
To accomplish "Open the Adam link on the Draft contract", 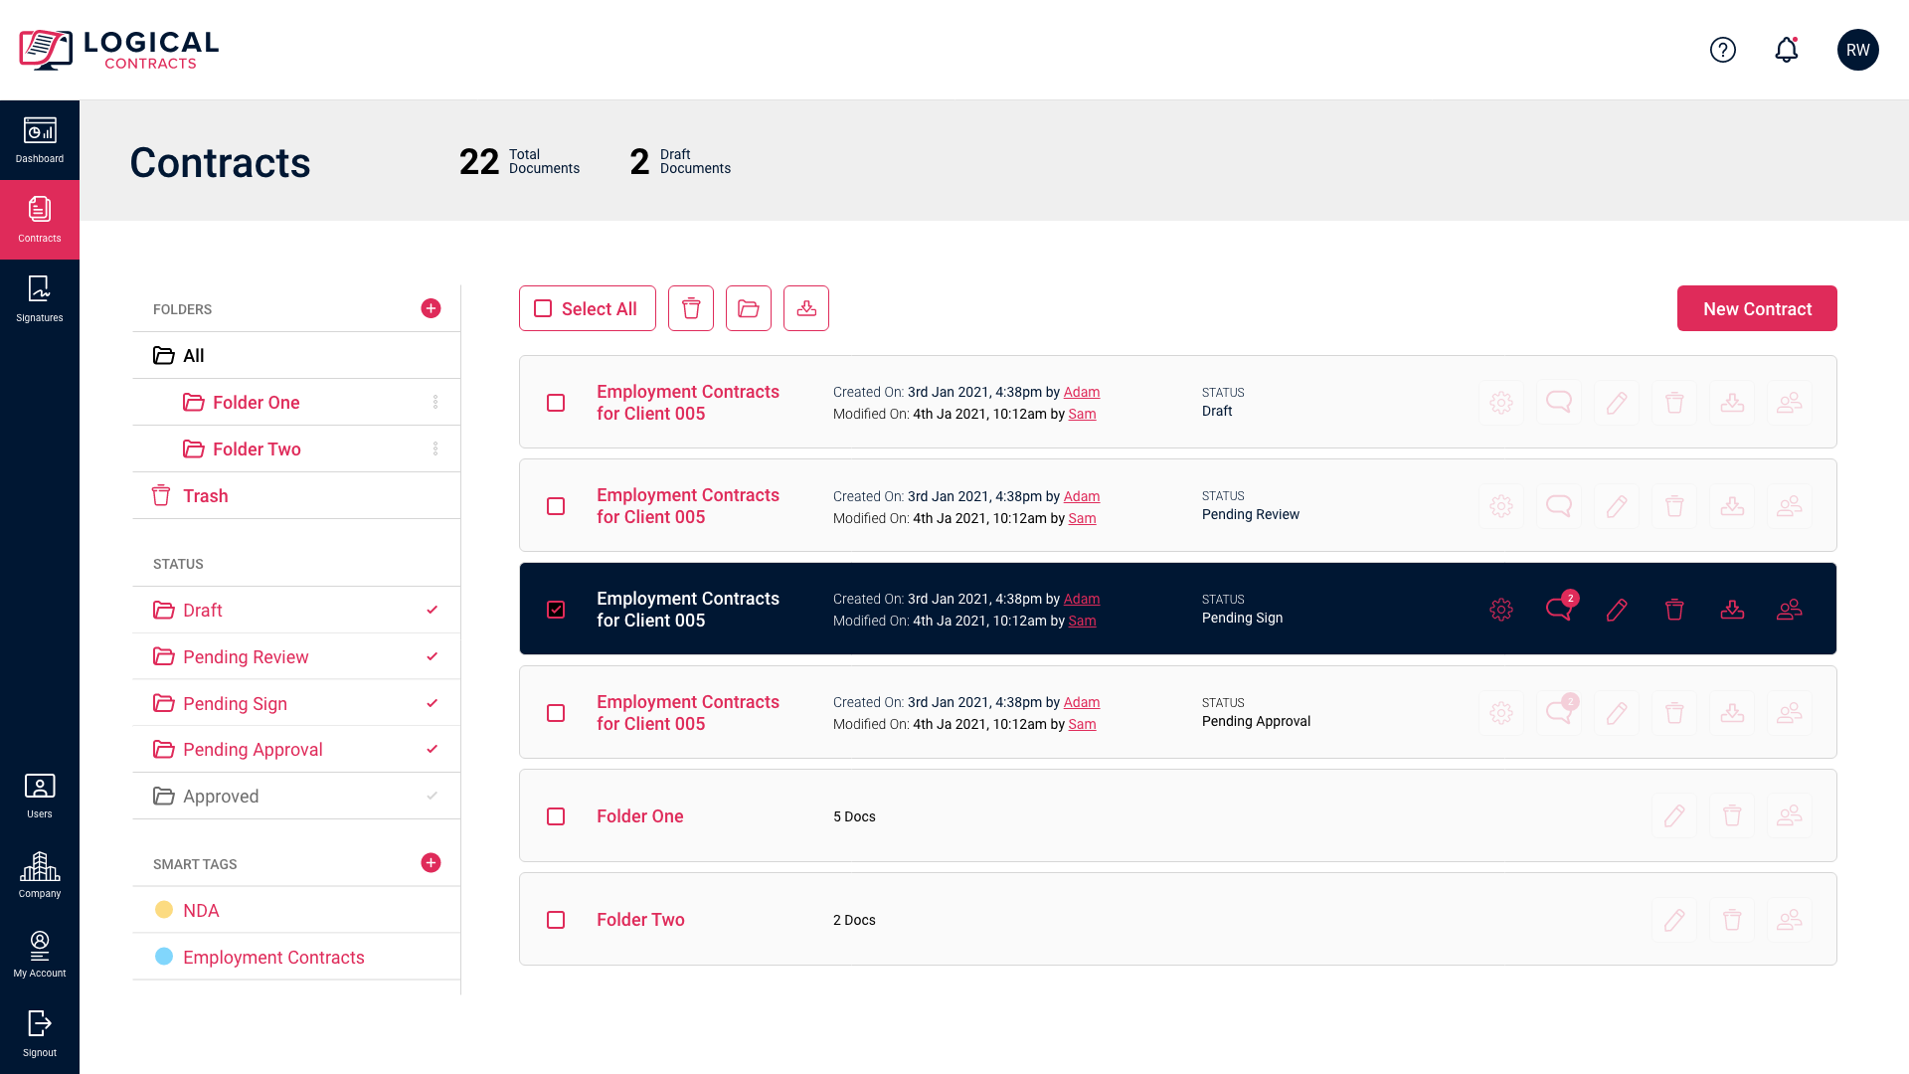I will click(1081, 392).
